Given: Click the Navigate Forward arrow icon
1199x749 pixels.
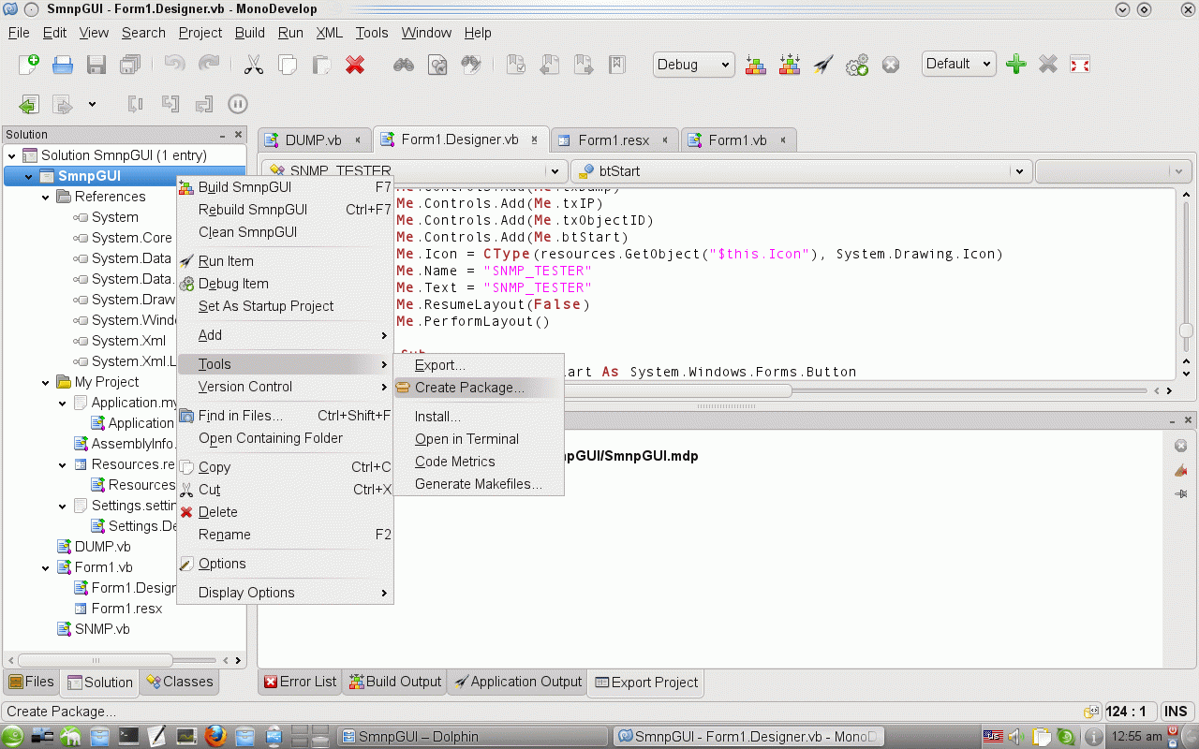Looking at the screenshot, I should pyautogui.click(x=63, y=104).
